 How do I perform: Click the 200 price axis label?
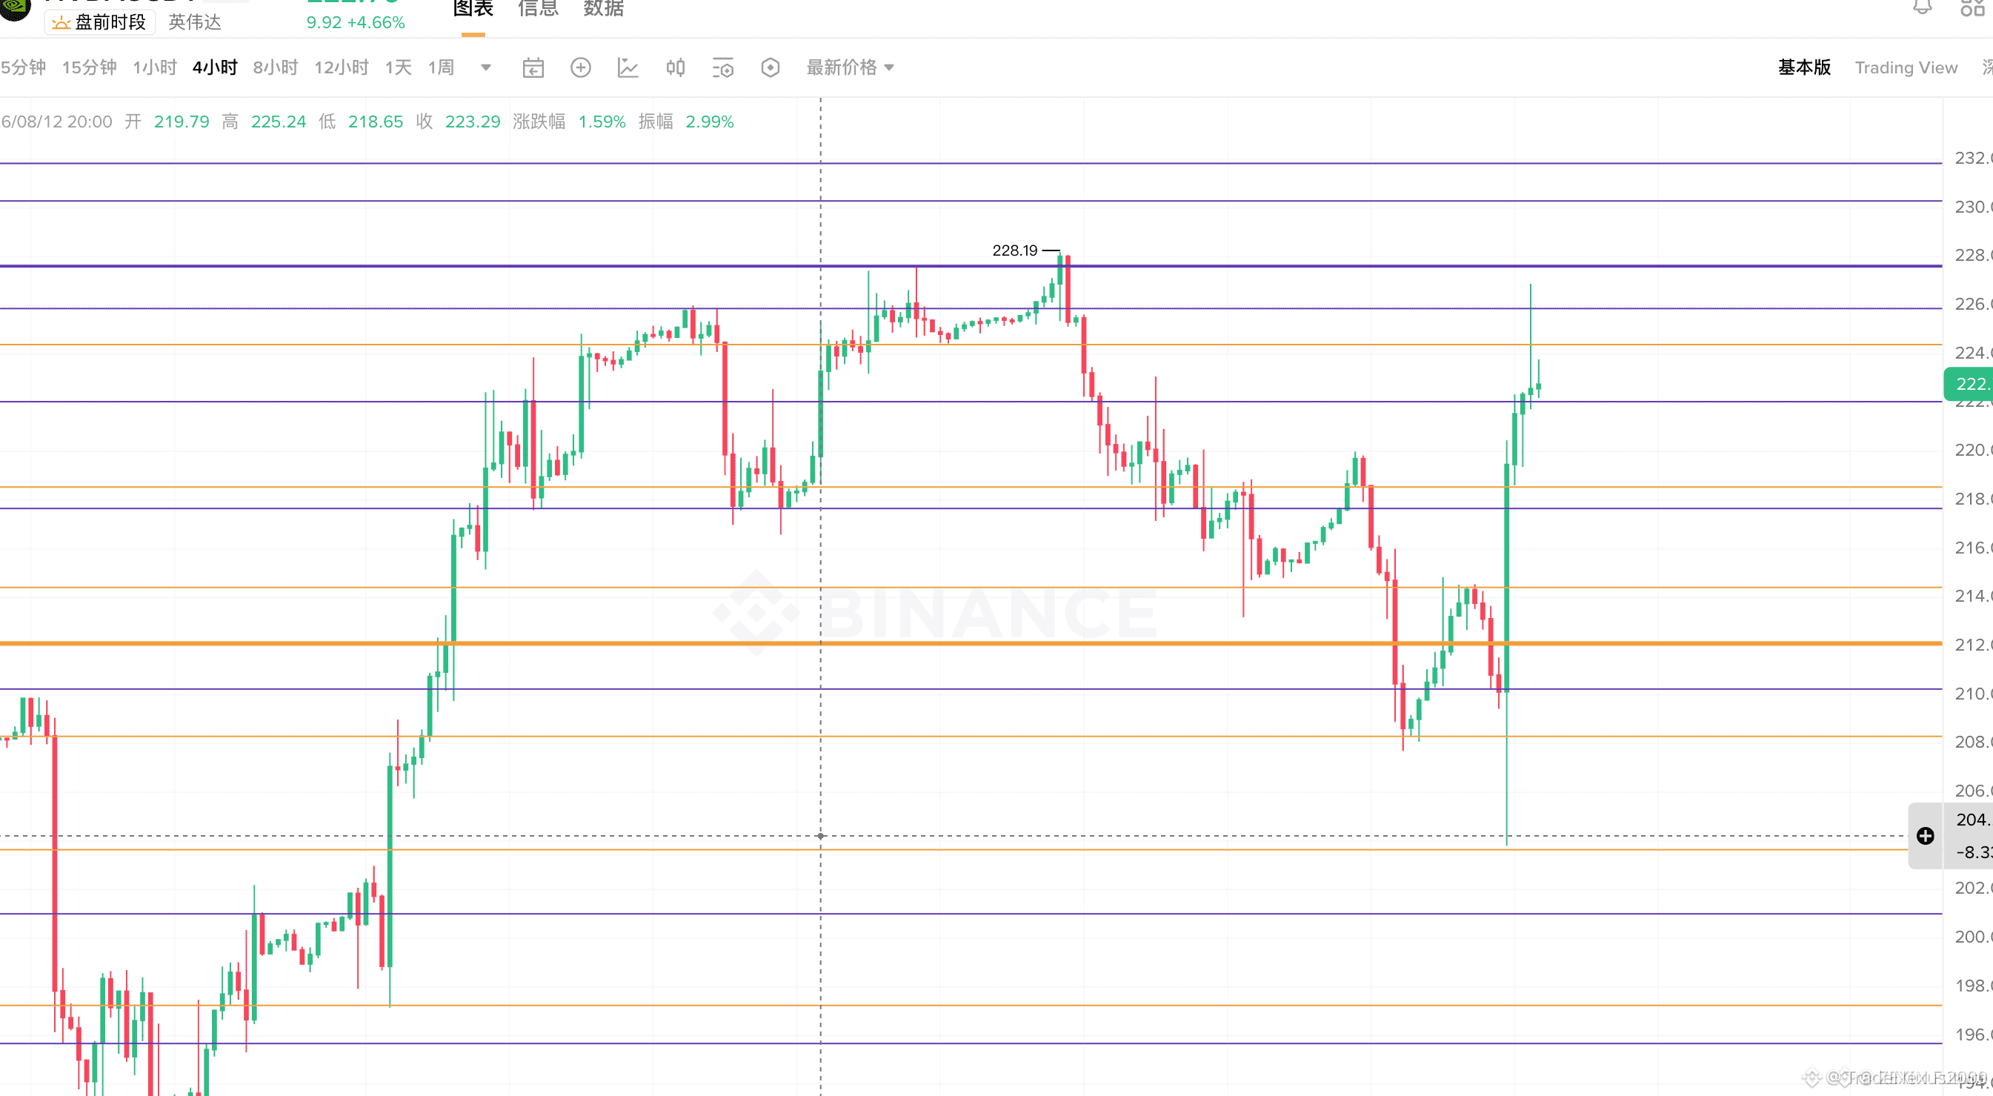pos(1974,937)
